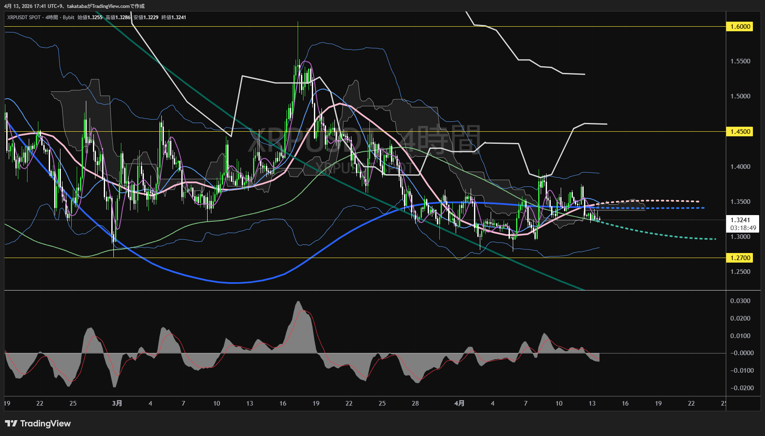Click the 4月 label on the time axis
765x436 pixels.
459,403
